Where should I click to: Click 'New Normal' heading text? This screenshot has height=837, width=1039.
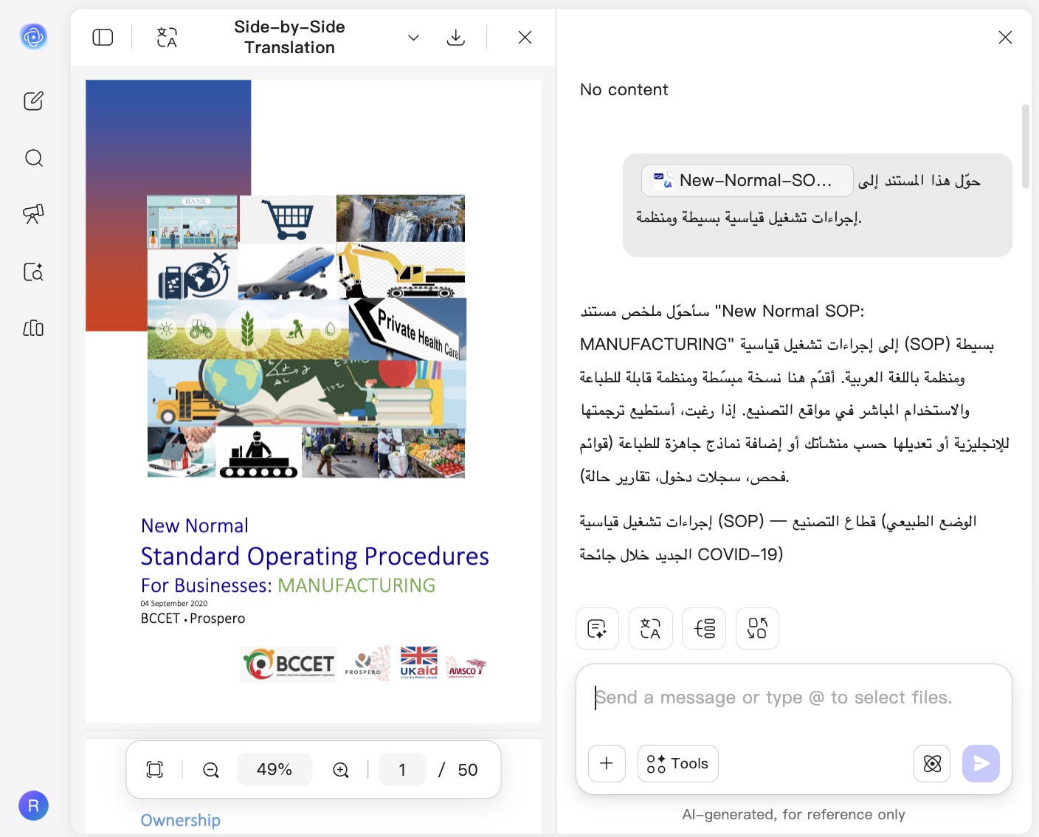195,526
